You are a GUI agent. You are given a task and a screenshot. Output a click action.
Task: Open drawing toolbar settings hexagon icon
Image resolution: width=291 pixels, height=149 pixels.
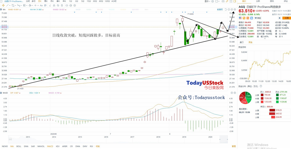coord(75,6)
